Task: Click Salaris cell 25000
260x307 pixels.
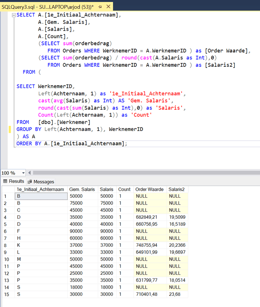Action: 107,273
